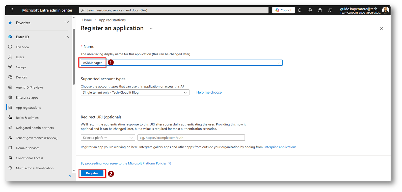Collapse the Entra ID section
The width and height of the screenshot is (402, 192).
click(x=67, y=37)
